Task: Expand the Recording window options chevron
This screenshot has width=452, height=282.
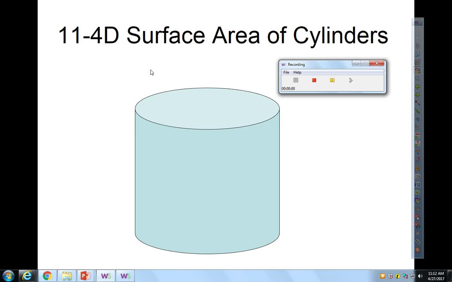Action: (350, 80)
